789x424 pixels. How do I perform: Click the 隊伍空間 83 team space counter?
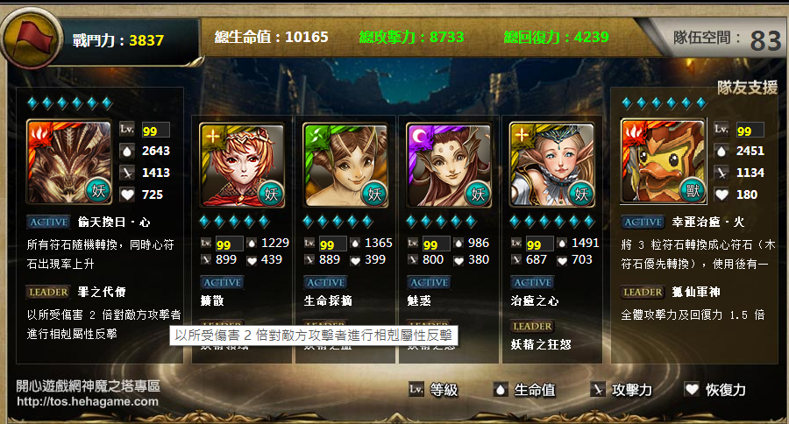tap(727, 39)
